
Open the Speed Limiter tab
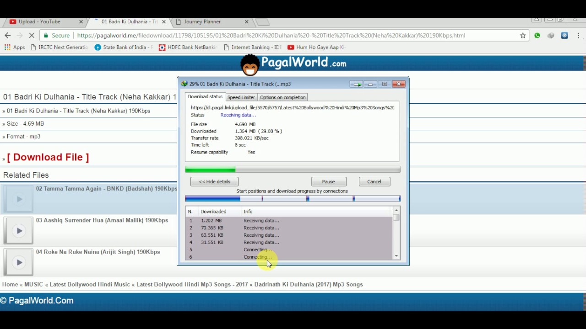(241, 97)
